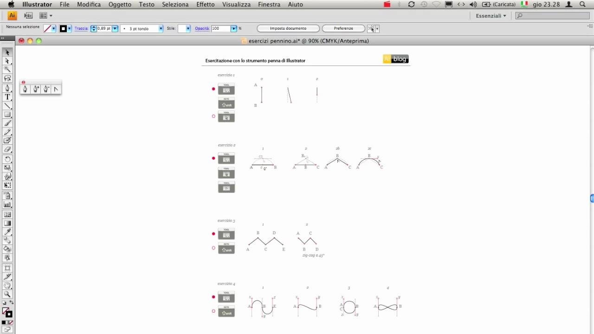
Task: Open the Modifica menu
Action: coord(89,4)
